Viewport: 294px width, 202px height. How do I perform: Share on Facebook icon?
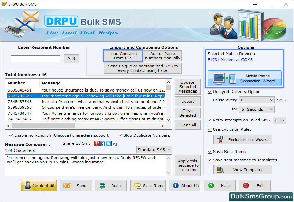point(103,144)
